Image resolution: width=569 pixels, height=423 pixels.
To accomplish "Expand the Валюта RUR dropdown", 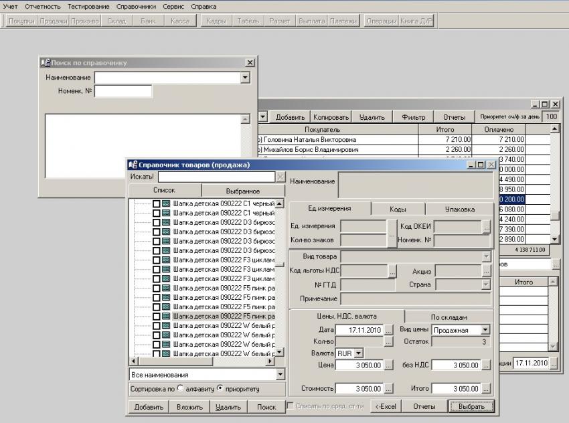I will coord(359,353).
